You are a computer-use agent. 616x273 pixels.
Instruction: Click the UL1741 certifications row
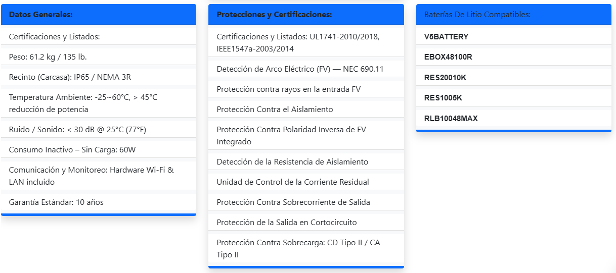298,43
